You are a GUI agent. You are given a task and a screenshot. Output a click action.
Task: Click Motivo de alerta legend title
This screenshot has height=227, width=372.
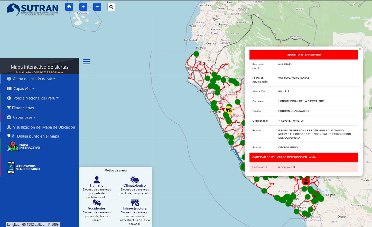point(116,170)
